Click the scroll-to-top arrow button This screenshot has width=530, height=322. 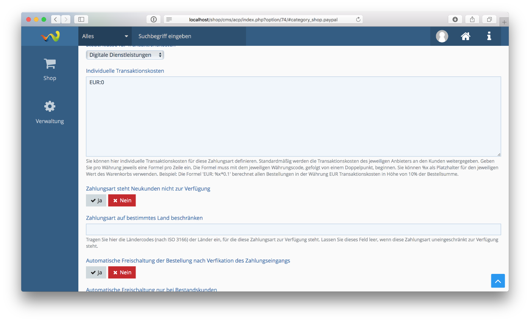pyautogui.click(x=498, y=281)
